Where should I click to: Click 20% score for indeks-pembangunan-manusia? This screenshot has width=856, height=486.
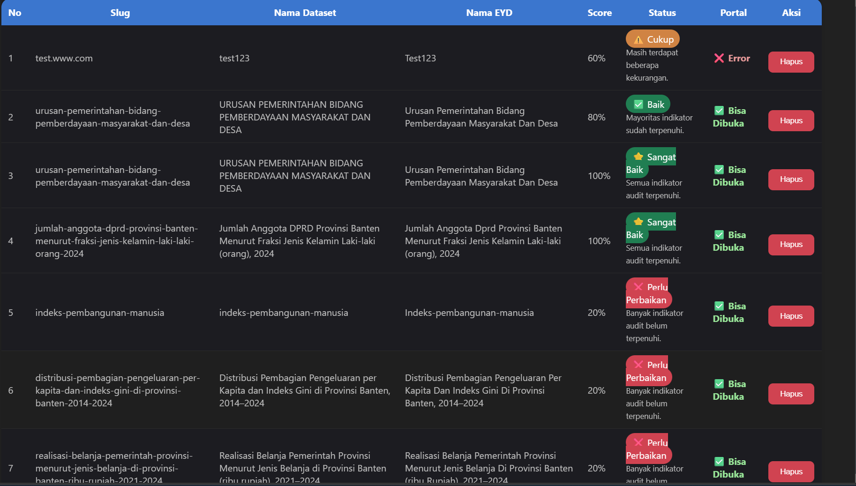596,313
